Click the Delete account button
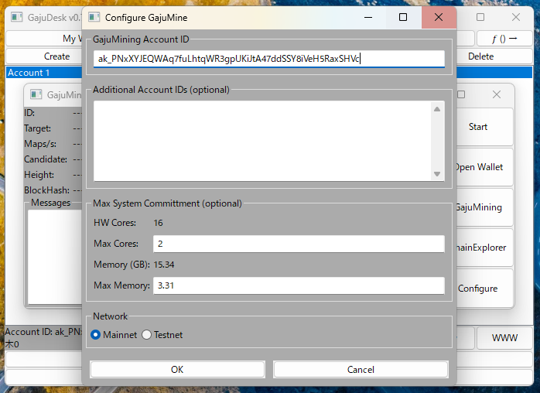Viewport: 540px width, 393px height. point(481,56)
